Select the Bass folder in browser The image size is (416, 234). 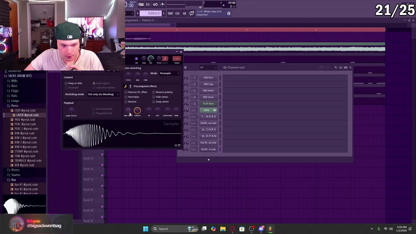(14, 86)
